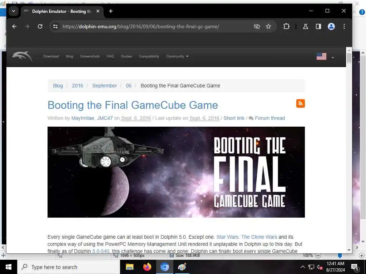Click the blue help icon in background window

[x=362, y=12]
